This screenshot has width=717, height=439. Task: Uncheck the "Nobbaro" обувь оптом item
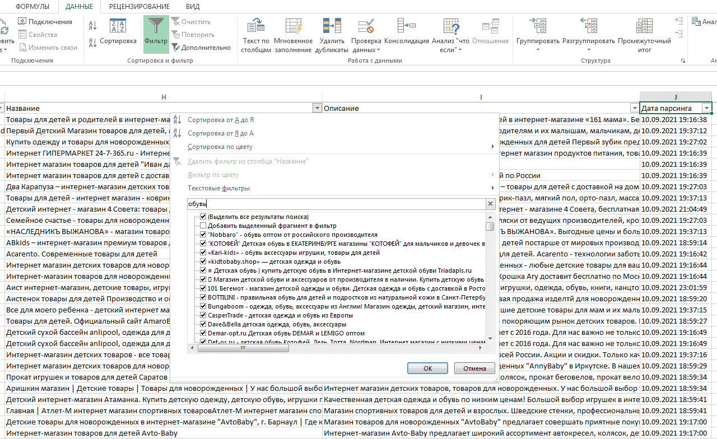[203, 235]
